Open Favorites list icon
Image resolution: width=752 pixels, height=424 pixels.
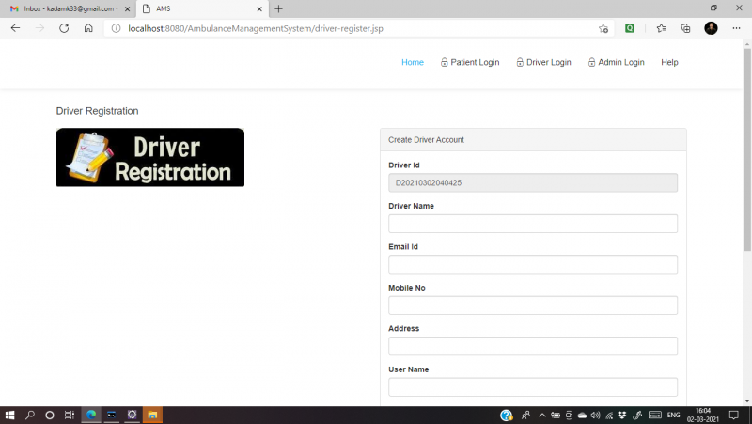(x=662, y=28)
